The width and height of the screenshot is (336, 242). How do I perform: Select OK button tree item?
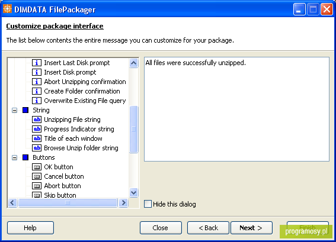(x=59, y=167)
